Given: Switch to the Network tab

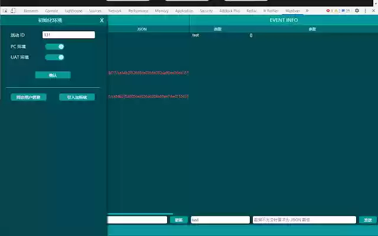Looking at the screenshot, I should (115, 11).
